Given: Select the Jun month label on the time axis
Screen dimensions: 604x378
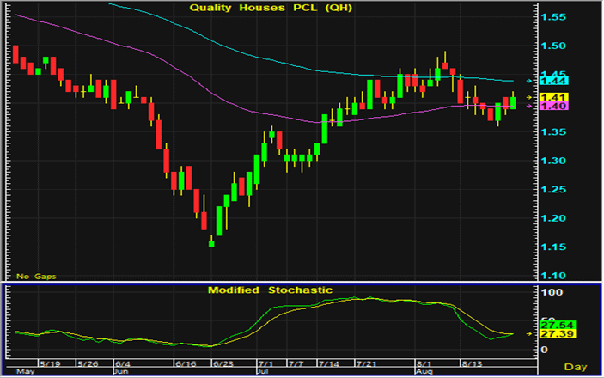Looking at the screenshot, I should [x=120, y=373].
